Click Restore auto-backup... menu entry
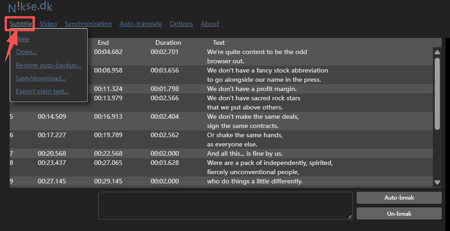The image size is (450, 231). tap(49, 65)
